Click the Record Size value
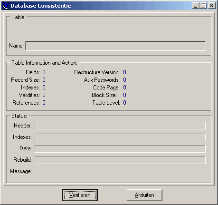This screenshot has height=205, width=218. coord(44,80)
